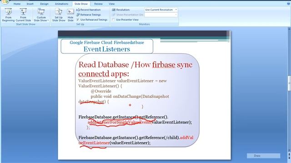This screenshot has width=291, height=163.
Task: Click Google Firebase Cloud subtitle text
Action: (x=107, y=43)
